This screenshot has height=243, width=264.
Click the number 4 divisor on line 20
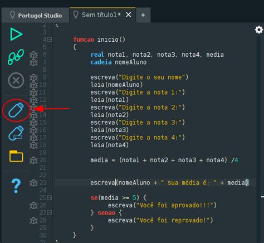tap(236, 160)
